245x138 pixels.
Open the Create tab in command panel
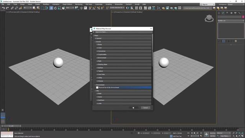tap(219, 13)
